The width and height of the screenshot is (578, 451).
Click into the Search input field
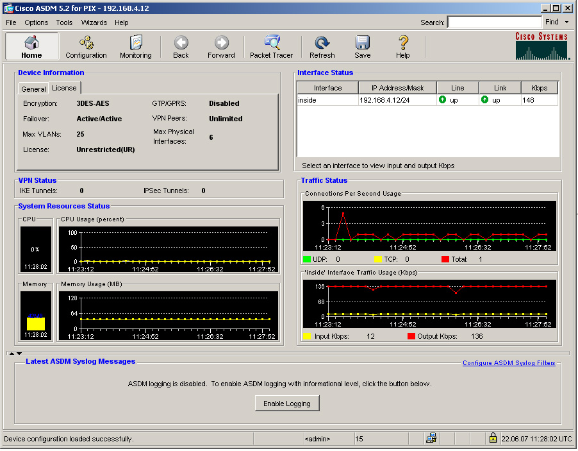click(x=494, y=22)
